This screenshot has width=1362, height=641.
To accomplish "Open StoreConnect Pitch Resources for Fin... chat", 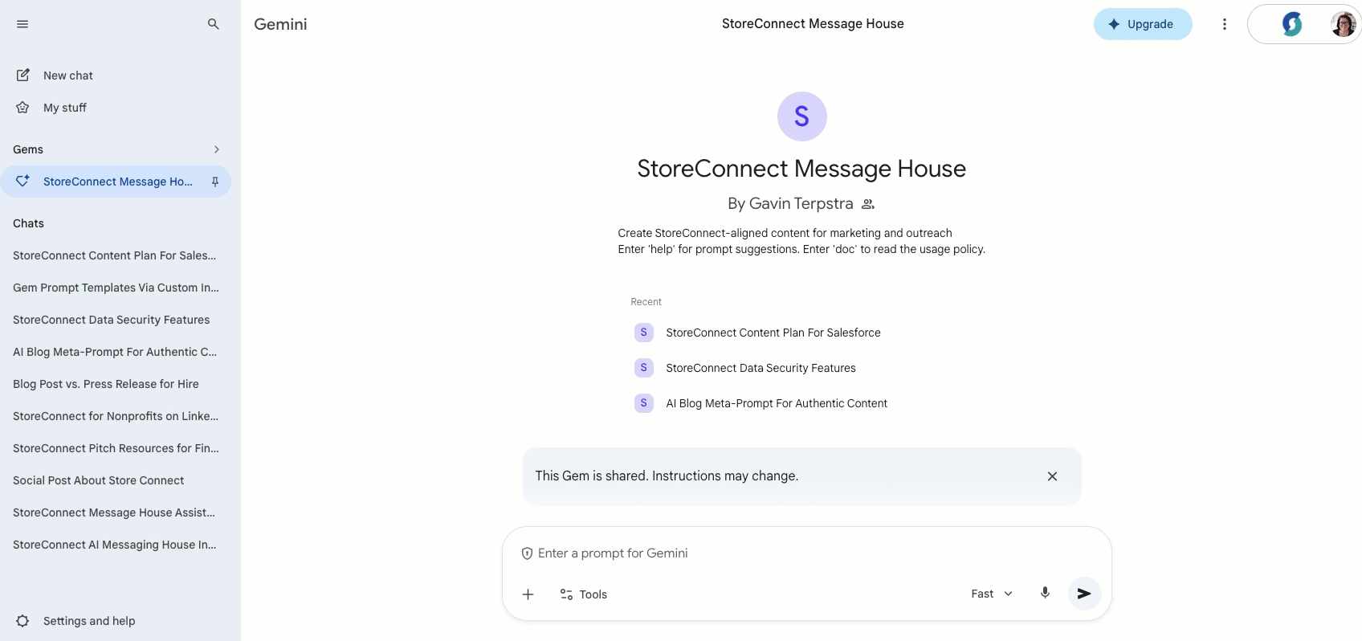I will click(x=116, y=448).
